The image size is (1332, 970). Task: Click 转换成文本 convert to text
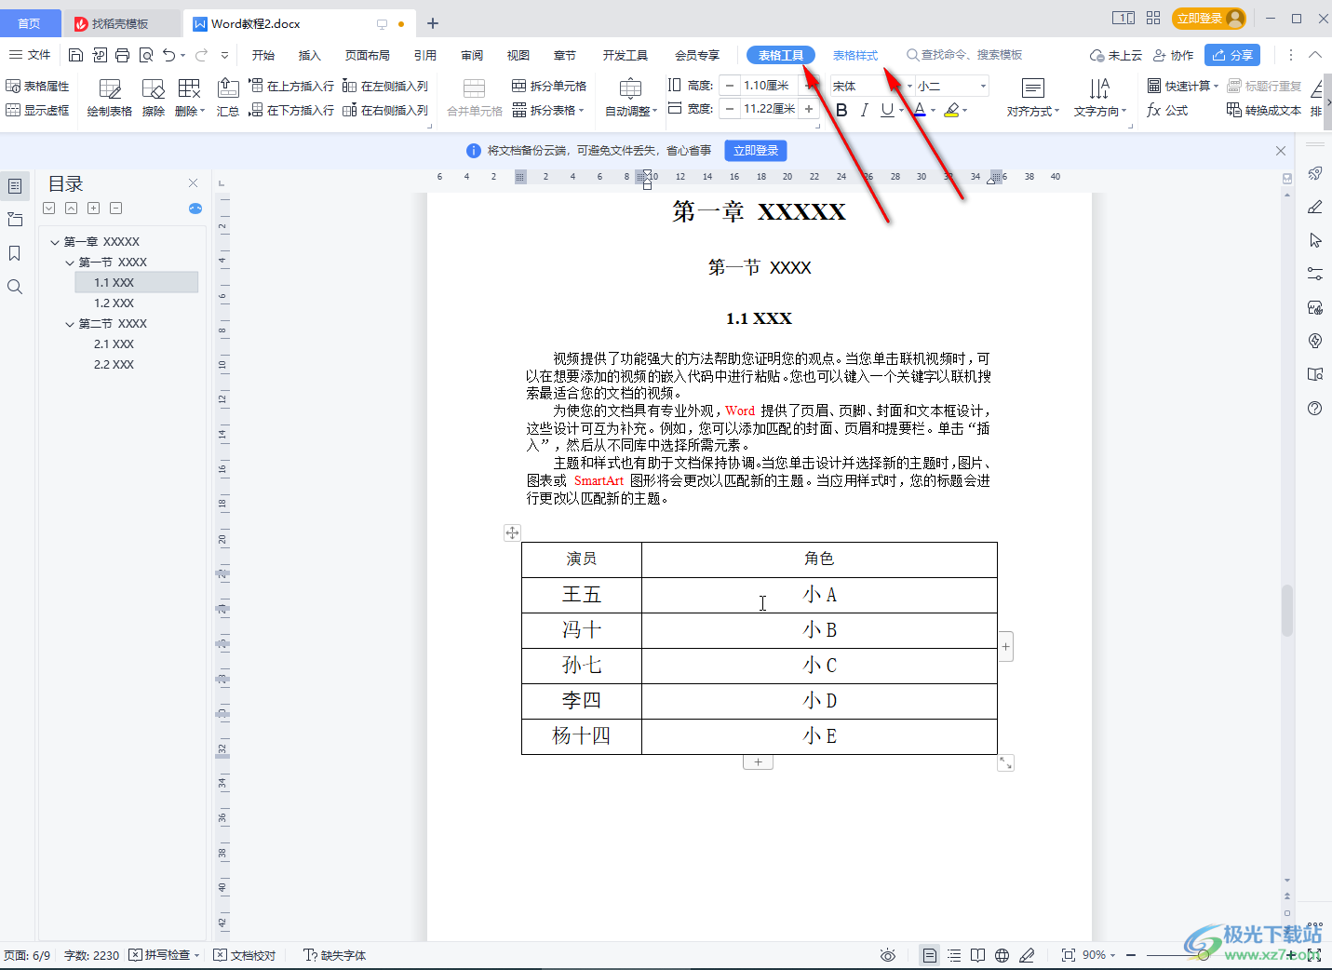[1264, 110]
